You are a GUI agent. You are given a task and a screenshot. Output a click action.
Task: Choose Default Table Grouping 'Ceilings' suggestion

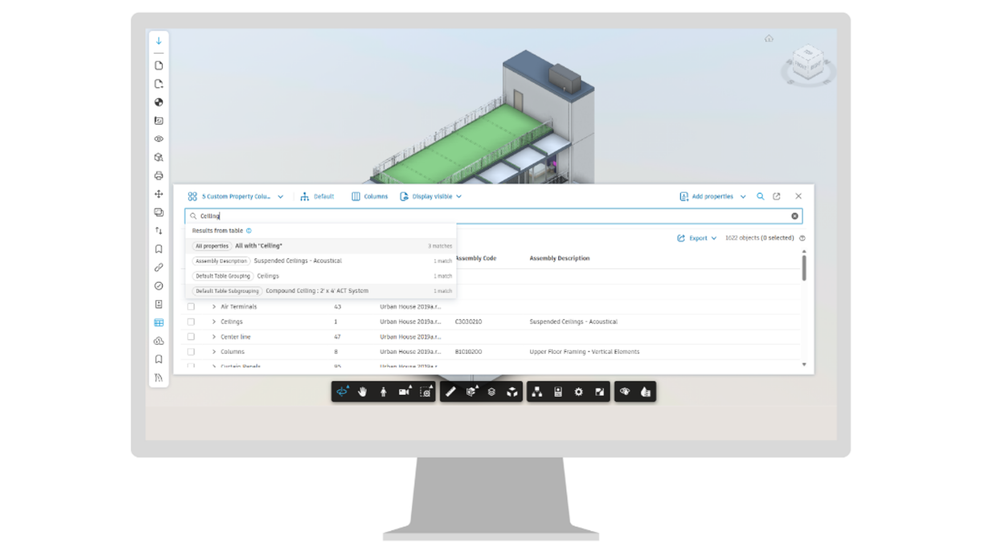tap(321, 276)
